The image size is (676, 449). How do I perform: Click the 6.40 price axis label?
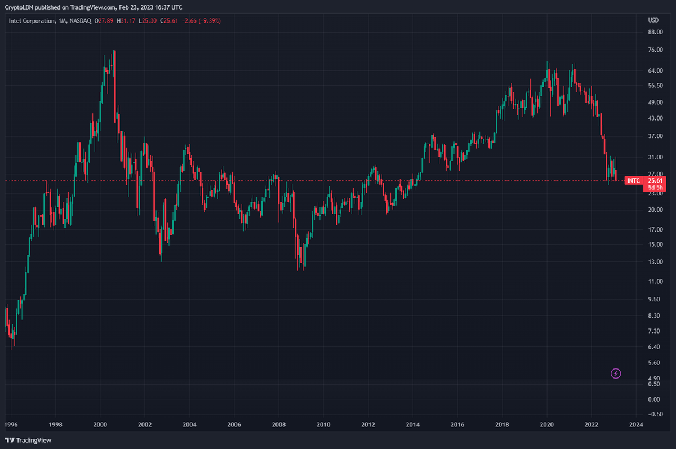tap(653, 347)
